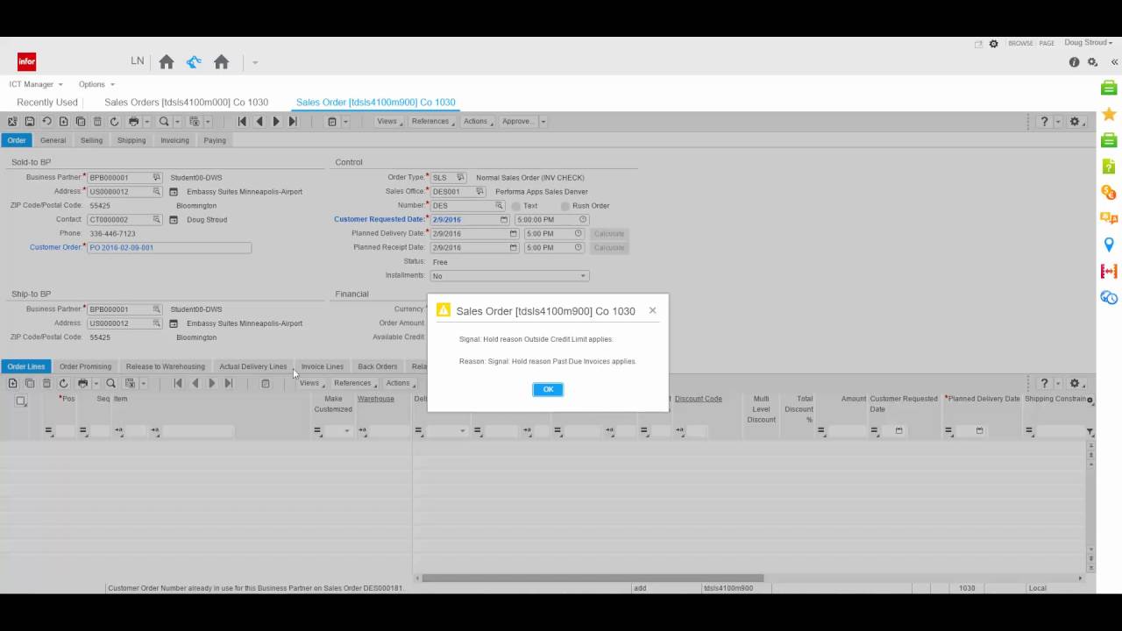Open the Shipping tab
The width and height of the screenshot is (1122, 631).
point(131,140)
